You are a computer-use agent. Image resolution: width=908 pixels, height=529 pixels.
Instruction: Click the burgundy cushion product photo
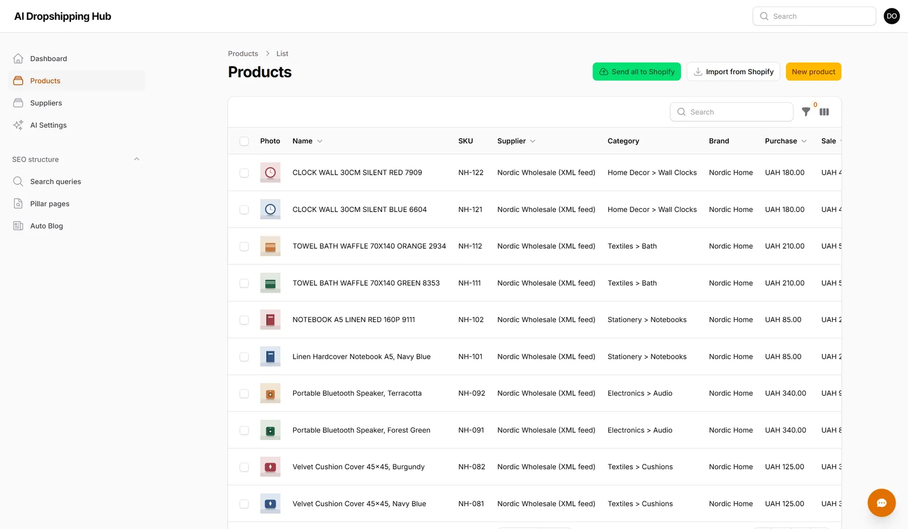pos(270,467)
